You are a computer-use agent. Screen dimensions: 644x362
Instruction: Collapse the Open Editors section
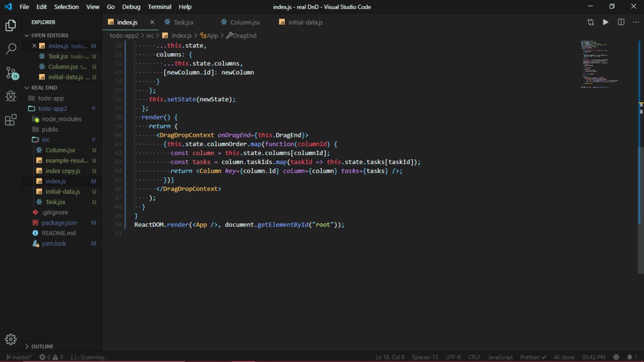coord(49,35)
